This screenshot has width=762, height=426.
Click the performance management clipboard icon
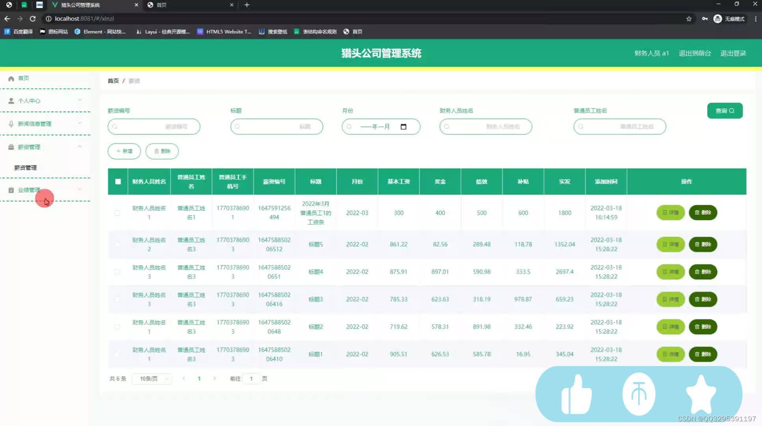click(x=11, y=190)
